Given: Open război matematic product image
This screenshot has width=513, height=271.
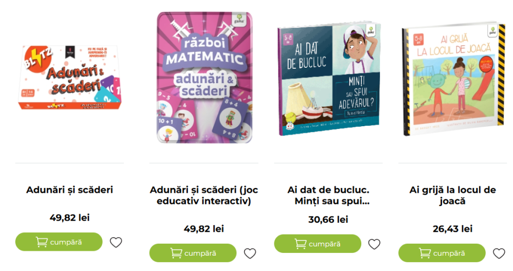Looking at the screenshot, I should pyautogui.click(x=205, y=78).
